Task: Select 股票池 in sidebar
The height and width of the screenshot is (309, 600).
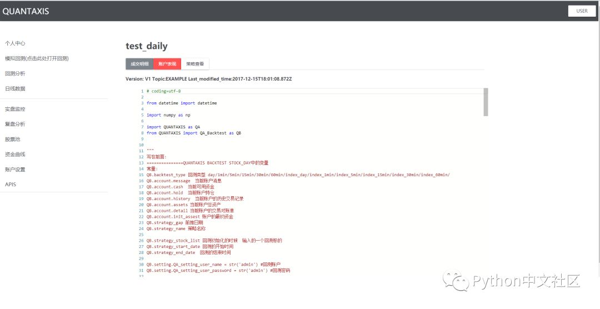Action: pos(12,139)
